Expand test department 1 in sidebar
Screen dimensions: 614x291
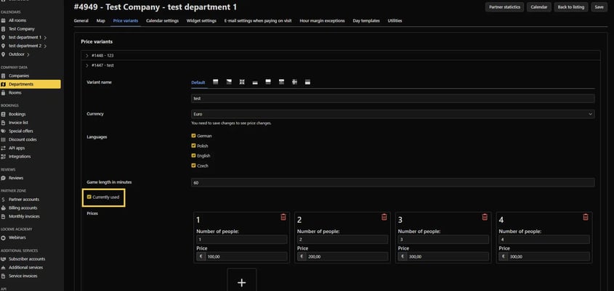[46, 37]
